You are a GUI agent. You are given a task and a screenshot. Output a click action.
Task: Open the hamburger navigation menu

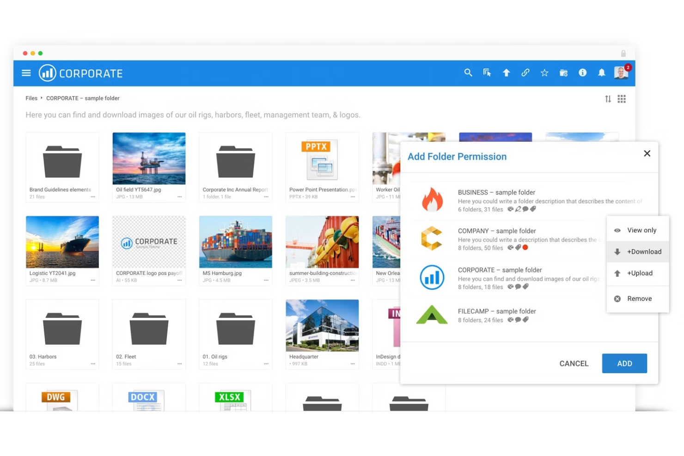pyautogui.click(x=26, y=73)
